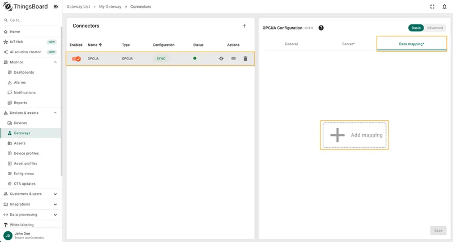
Task: Click the John Doe user name
Action: (22, 233)
